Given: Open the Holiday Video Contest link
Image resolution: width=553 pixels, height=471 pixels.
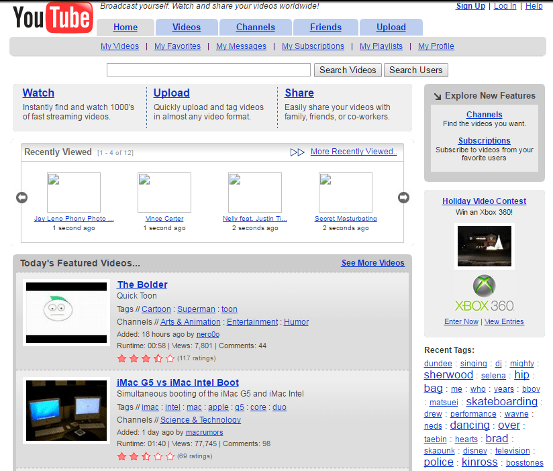Looking at the screenshot, I should [485, 201].
